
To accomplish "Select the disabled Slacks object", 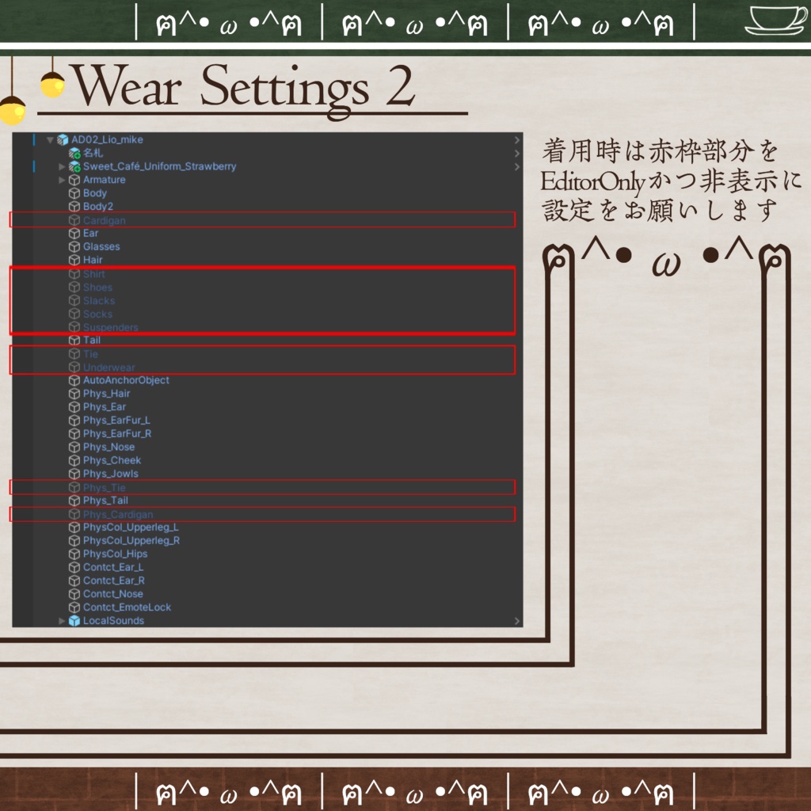I will (x=99, y=300).
